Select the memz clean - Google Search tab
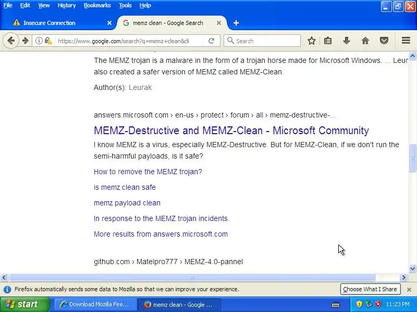Viewport: 417px width, 312px height. click(172, 23)
